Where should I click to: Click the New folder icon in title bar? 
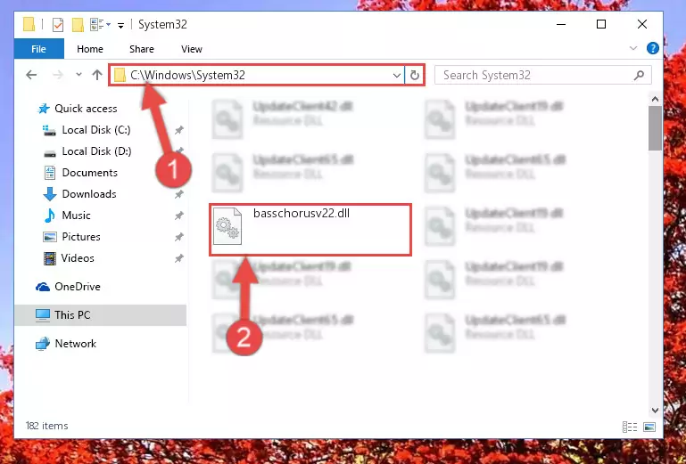coord(78,24)
